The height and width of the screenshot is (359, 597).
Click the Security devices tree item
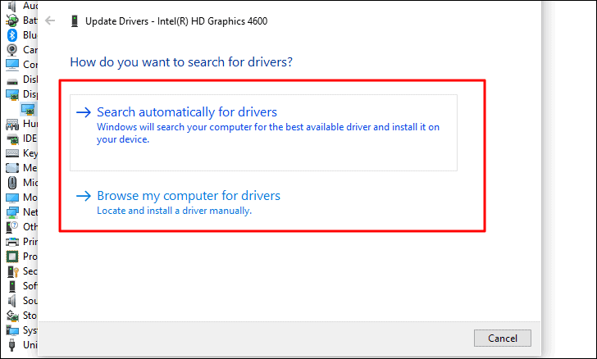(30, 271)
